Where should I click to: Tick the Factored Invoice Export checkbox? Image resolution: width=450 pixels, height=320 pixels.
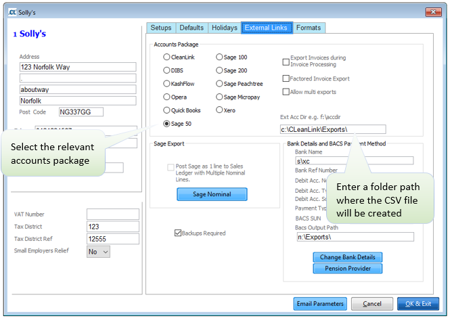(286, 78)
